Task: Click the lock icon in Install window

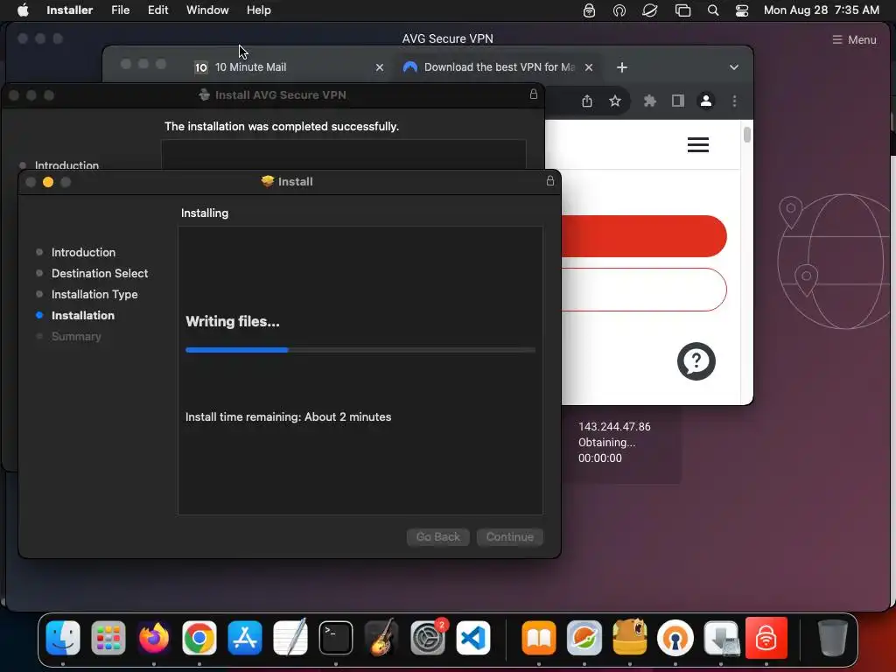Action: pyautogui.click(x=549, y=181)
